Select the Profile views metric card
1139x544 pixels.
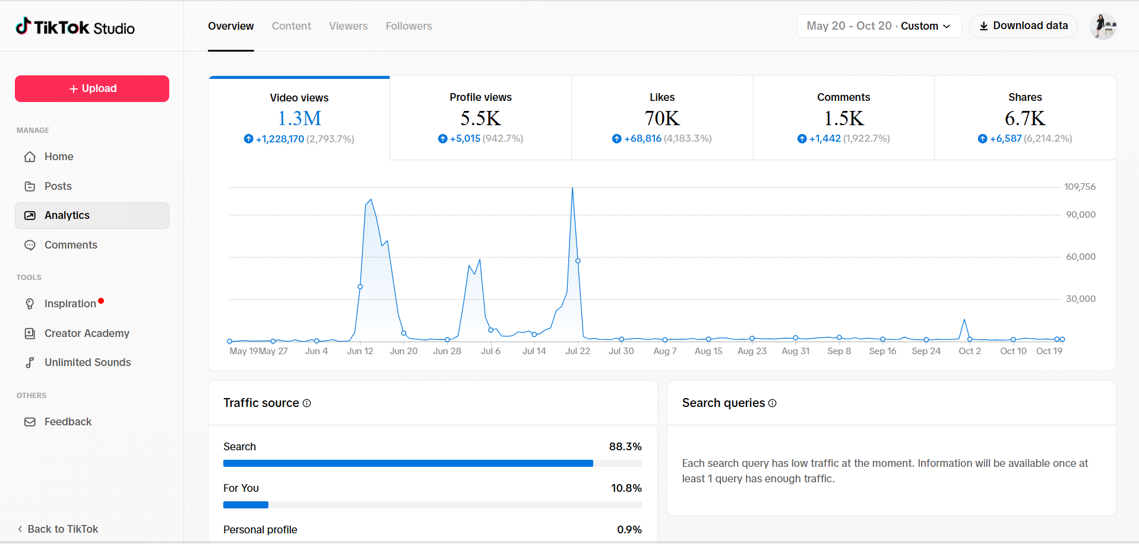point(480,118)
